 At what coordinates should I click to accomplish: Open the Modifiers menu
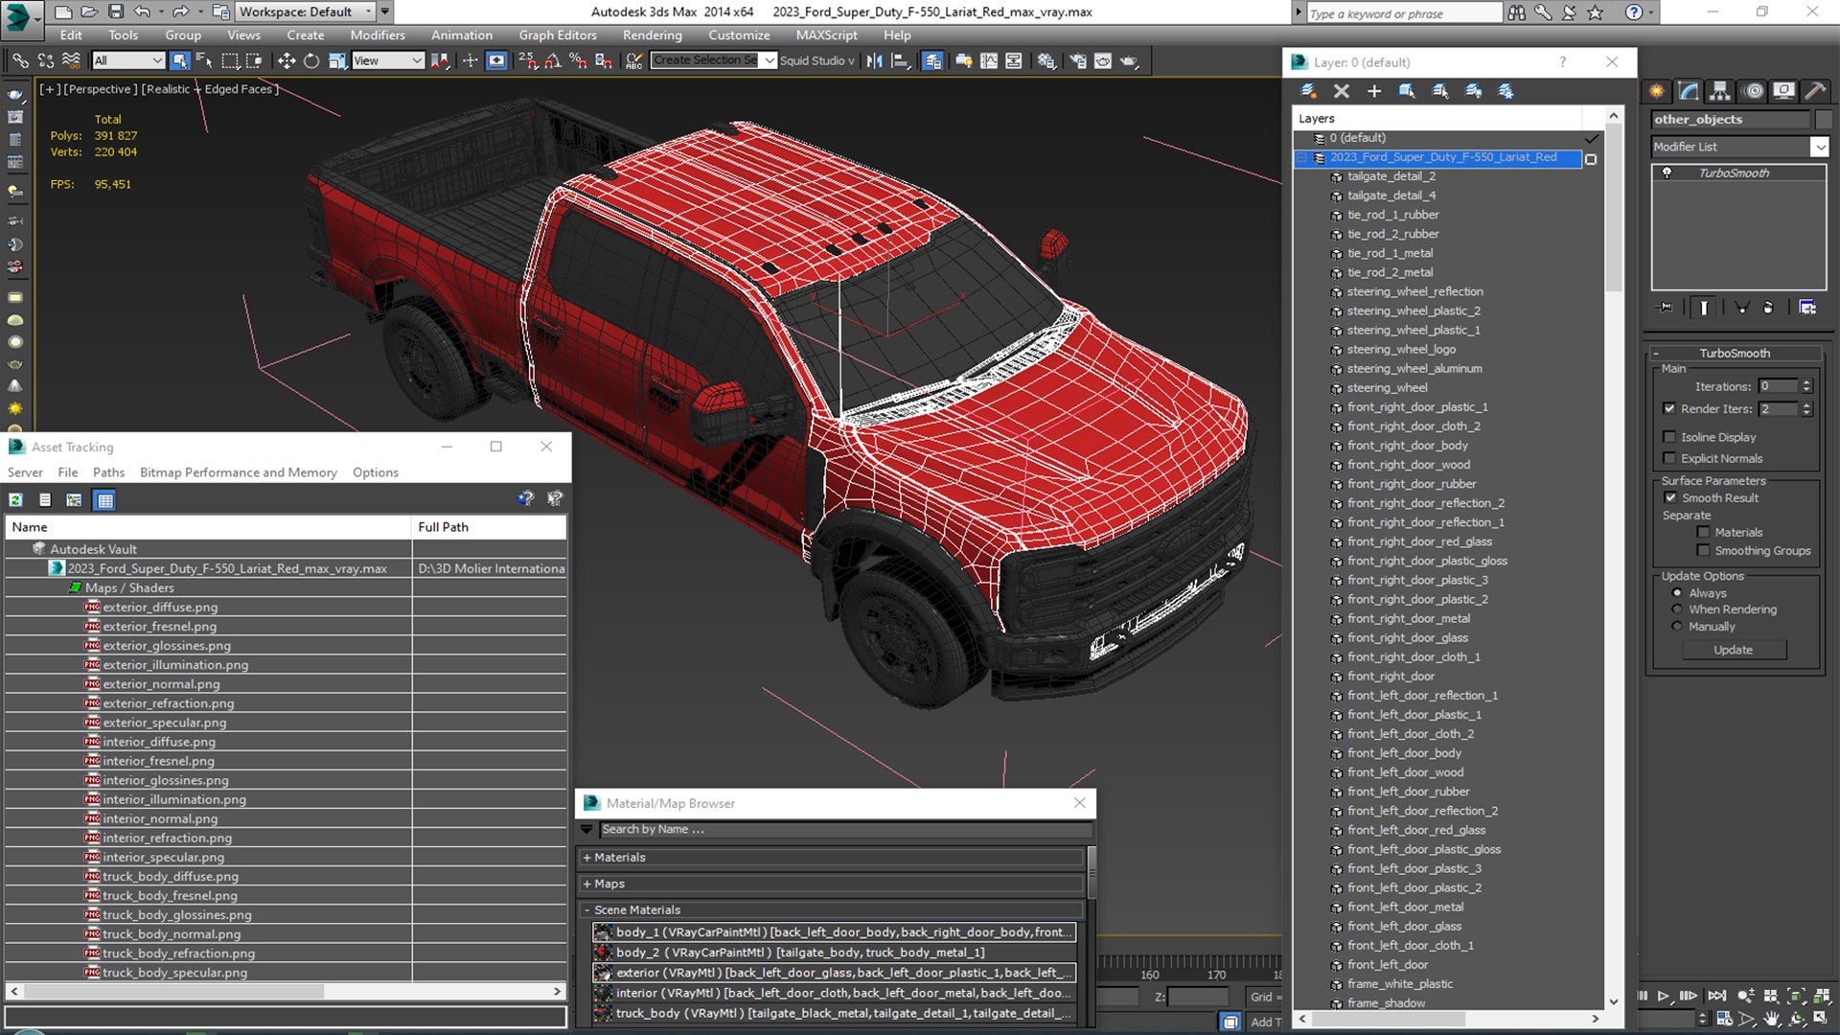pyautogui.click(x=378, y=35)
